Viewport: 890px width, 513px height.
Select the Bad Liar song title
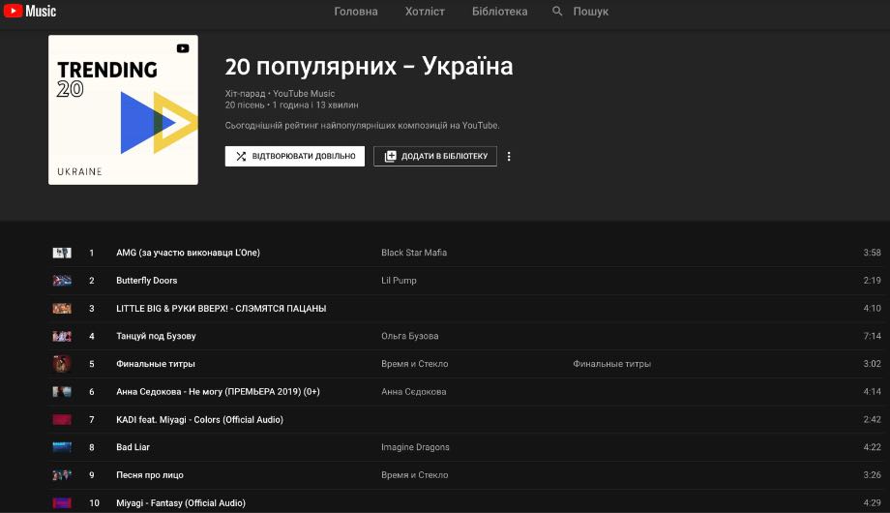[x=133, y=447]
